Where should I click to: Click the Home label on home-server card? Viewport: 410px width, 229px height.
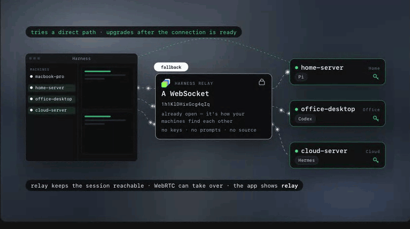[x=374, y=68]
